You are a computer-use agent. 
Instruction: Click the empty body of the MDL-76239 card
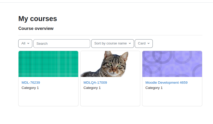pos(48,98)
